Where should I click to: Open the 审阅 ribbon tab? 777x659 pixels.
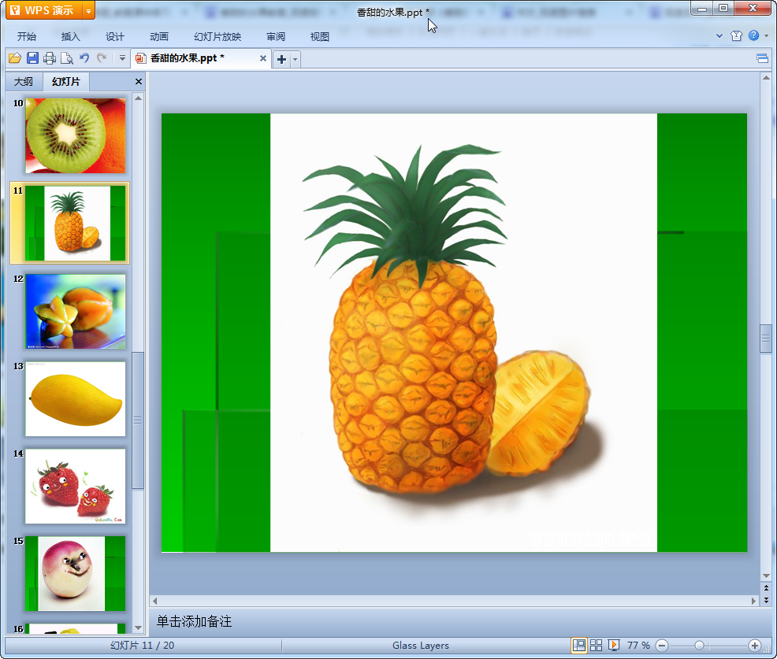[x=276, y=37]
